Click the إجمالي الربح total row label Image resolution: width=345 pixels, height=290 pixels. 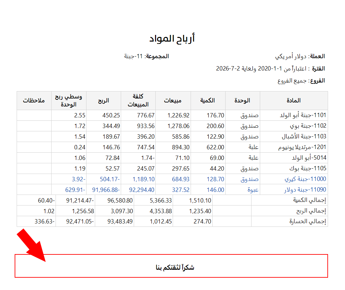click(x=311, y=211)
